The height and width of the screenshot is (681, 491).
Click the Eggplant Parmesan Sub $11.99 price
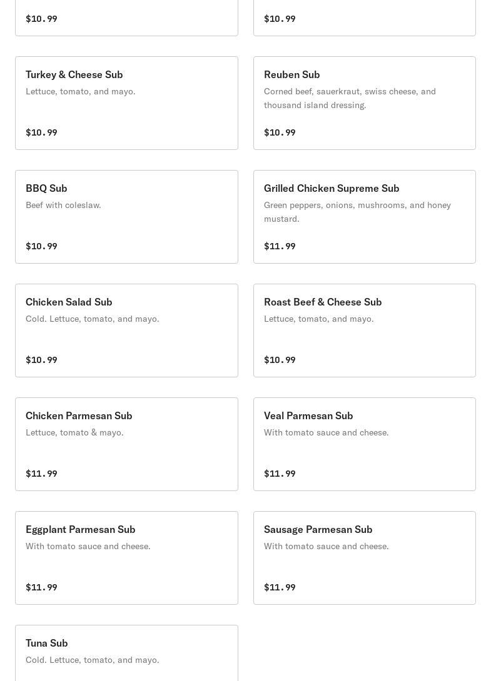coord(41,587)
